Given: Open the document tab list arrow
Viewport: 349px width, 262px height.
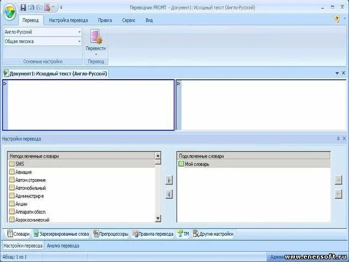Looking at the screenshot, I should (x=337, y=73).
